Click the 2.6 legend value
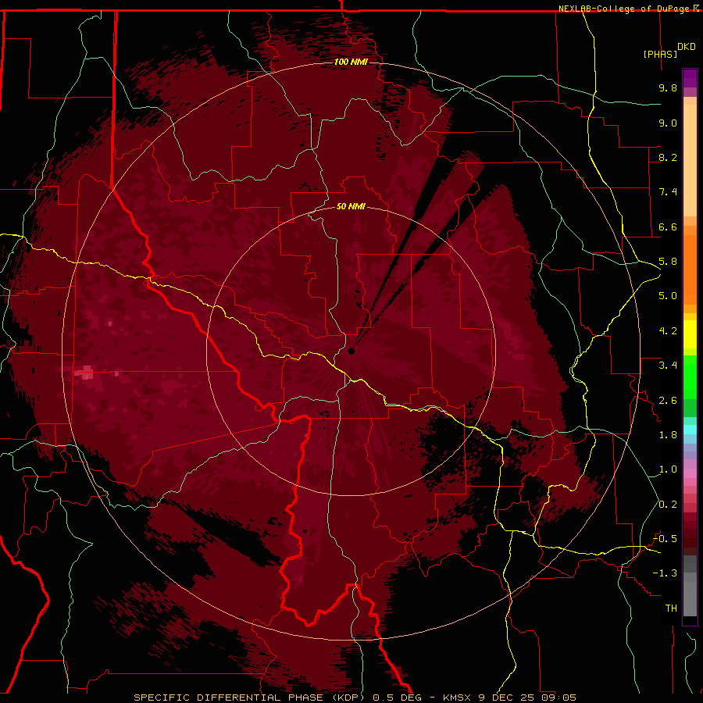The image size is (703, 703). pyautogui.click(x=668, y=401)
